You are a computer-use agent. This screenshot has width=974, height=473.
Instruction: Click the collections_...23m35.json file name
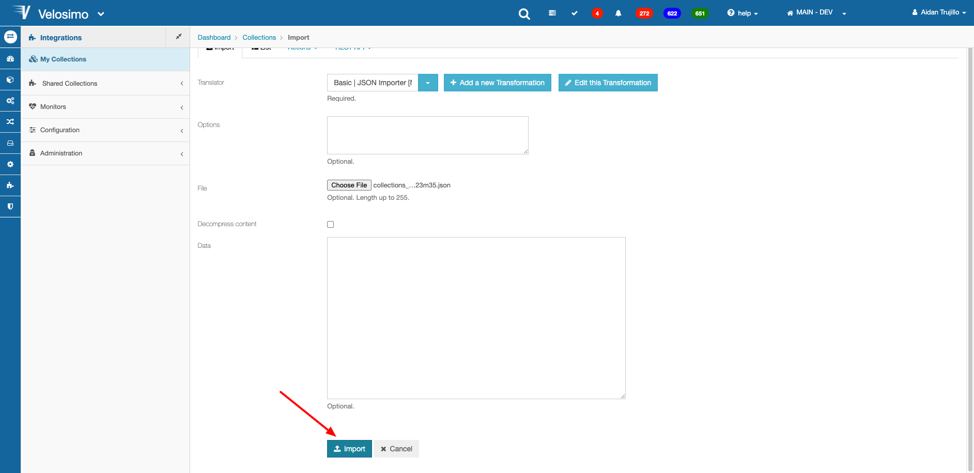[x=412, y=185]
